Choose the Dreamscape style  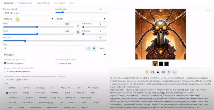13,98
